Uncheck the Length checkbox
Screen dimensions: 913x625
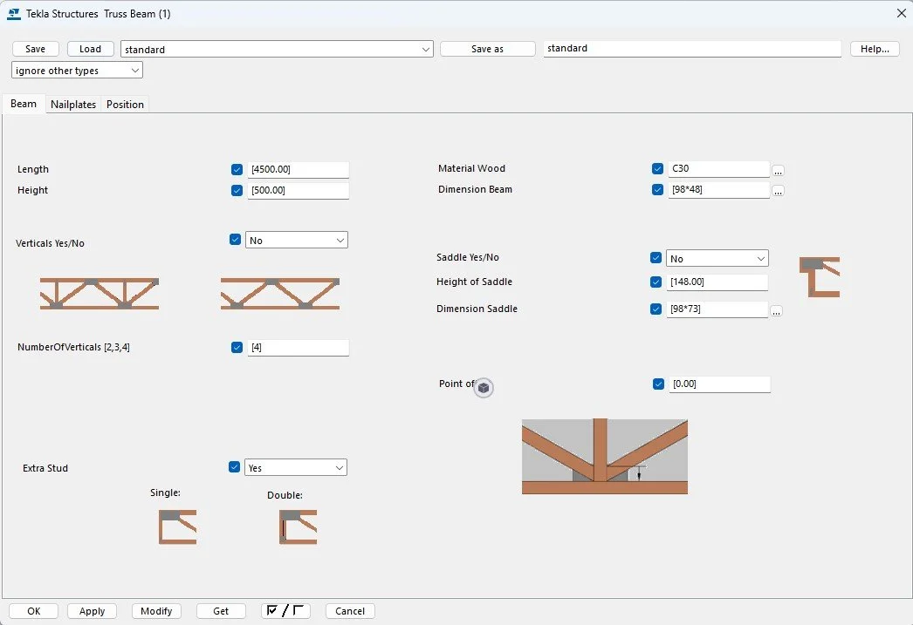tap(237, 169)
